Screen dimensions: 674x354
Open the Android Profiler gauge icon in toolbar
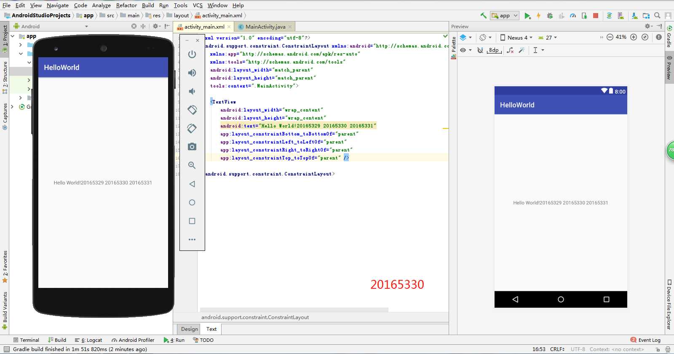click(x=573, y=16)
